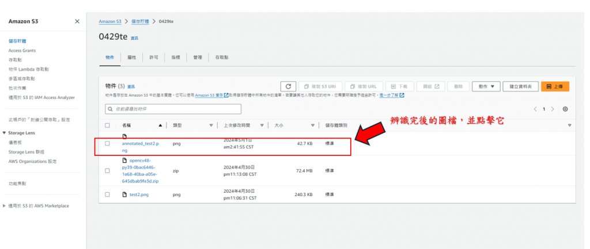Click 資訊 link next to 物件 (3)

[x=131, y=86]
